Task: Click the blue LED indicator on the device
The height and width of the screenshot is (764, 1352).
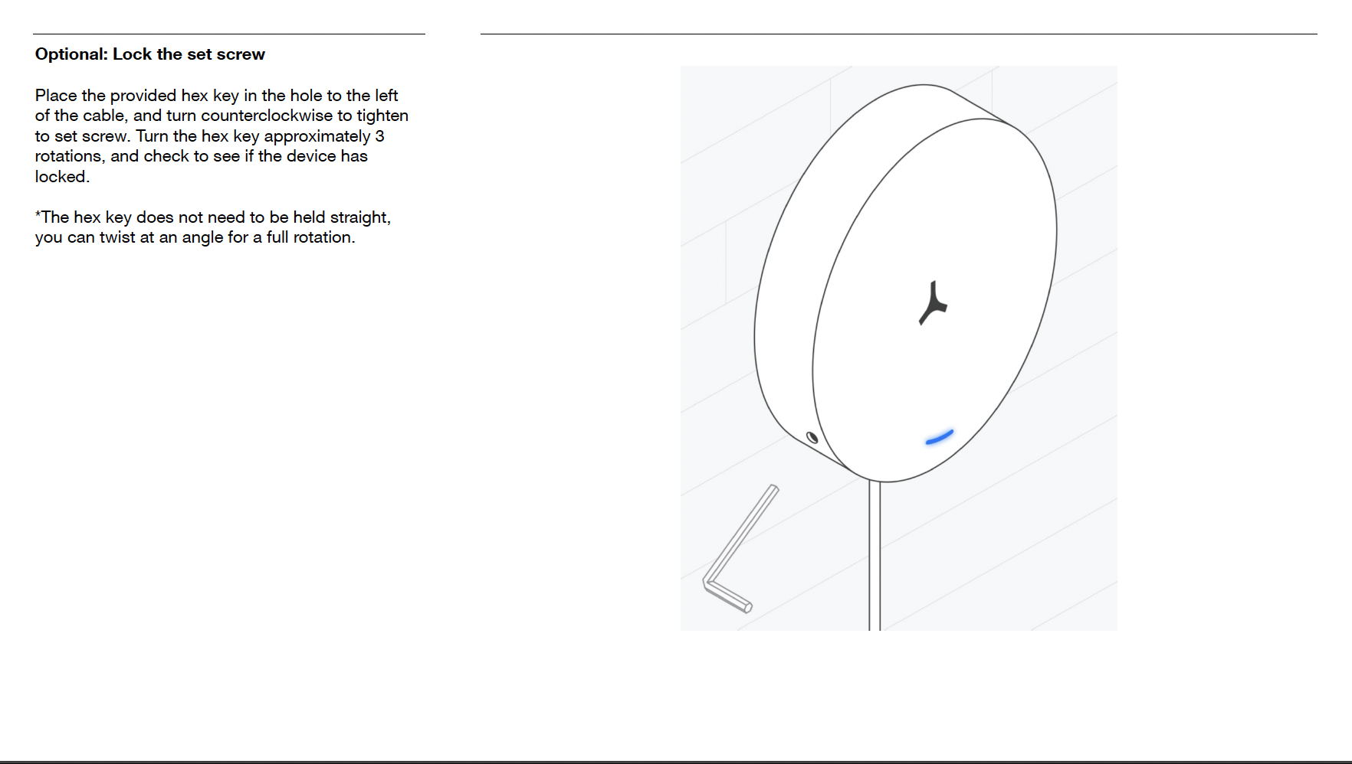Action: click(x=939, y=437)
